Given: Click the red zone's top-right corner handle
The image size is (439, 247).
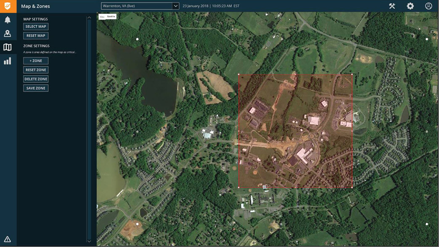Looking at the screenshot, I should [x=352, y=75].
